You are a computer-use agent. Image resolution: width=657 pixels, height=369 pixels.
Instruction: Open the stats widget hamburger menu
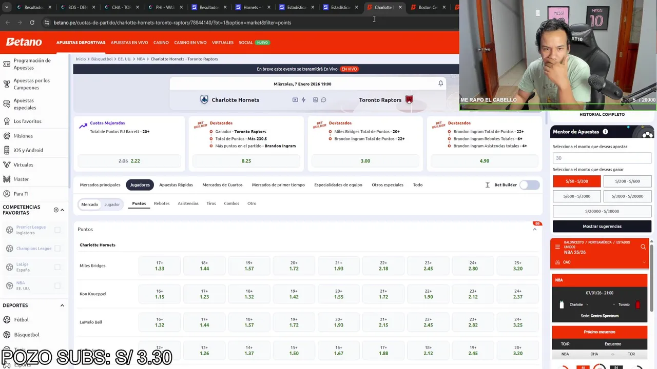[557, 247]
